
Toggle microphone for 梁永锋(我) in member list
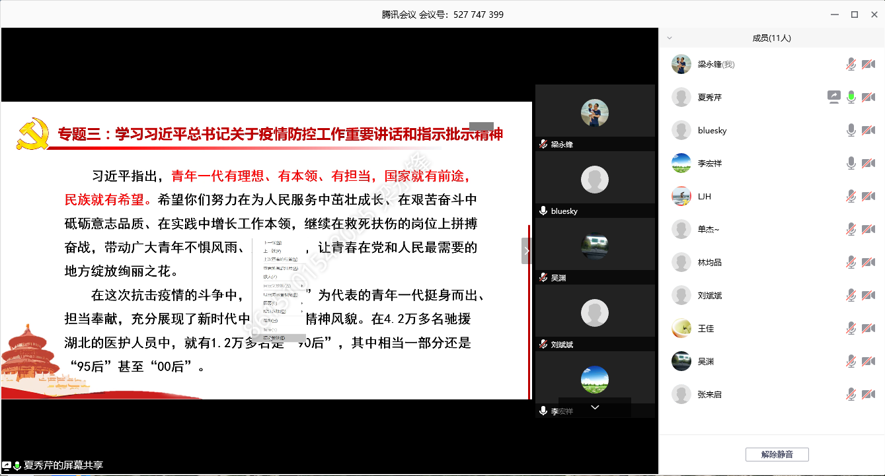[x=851, y=64]
